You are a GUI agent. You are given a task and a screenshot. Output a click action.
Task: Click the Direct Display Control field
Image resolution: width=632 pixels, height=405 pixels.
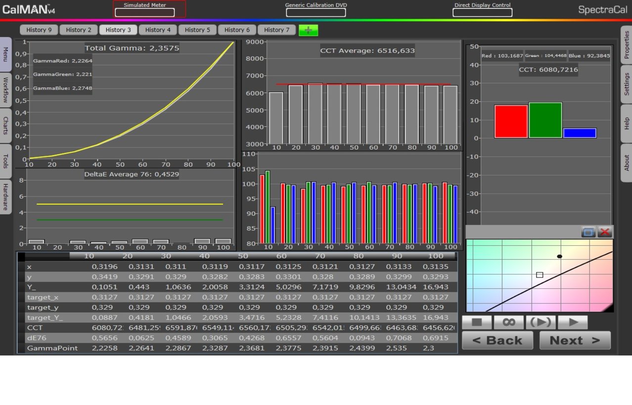pyautogui.click(x=482, y=12)
